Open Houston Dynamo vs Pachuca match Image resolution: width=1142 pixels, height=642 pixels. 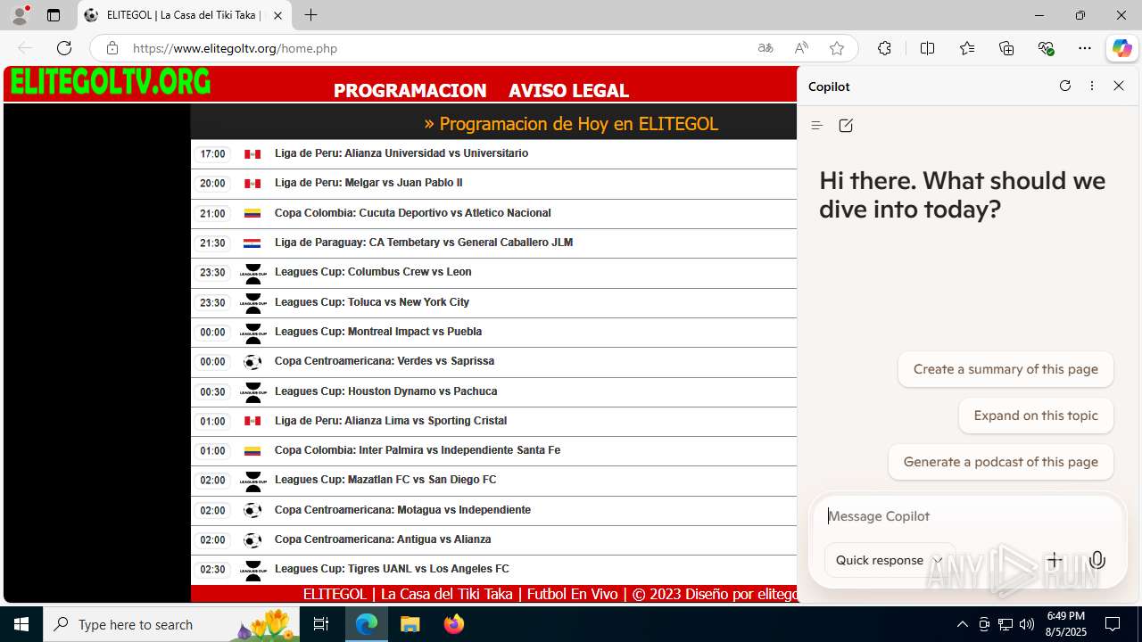pos(386,391)
